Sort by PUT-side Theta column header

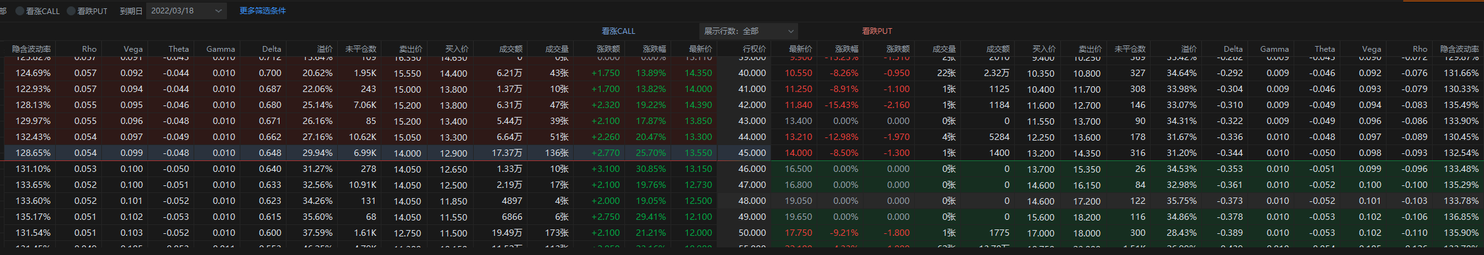[1325, 49]
